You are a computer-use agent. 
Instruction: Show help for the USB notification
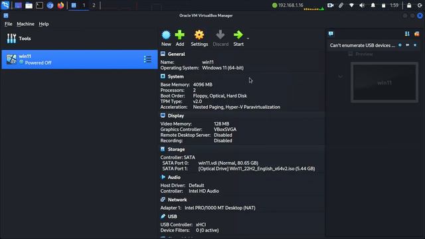(x=400, y=45)
